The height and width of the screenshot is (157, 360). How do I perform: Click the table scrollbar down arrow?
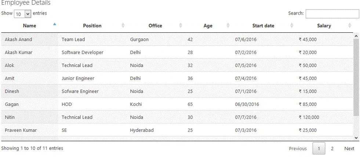pos(356,137)
